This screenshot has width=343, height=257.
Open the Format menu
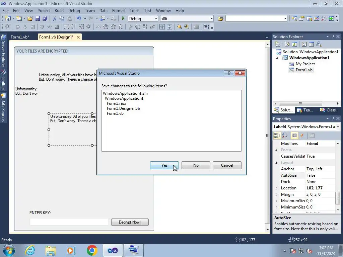[118, 10]
